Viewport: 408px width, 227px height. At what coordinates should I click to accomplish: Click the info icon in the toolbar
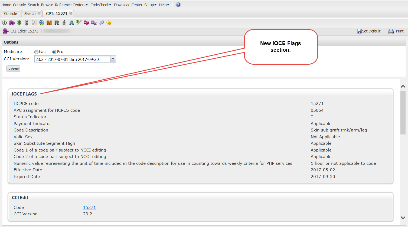[x=4, y=23]
